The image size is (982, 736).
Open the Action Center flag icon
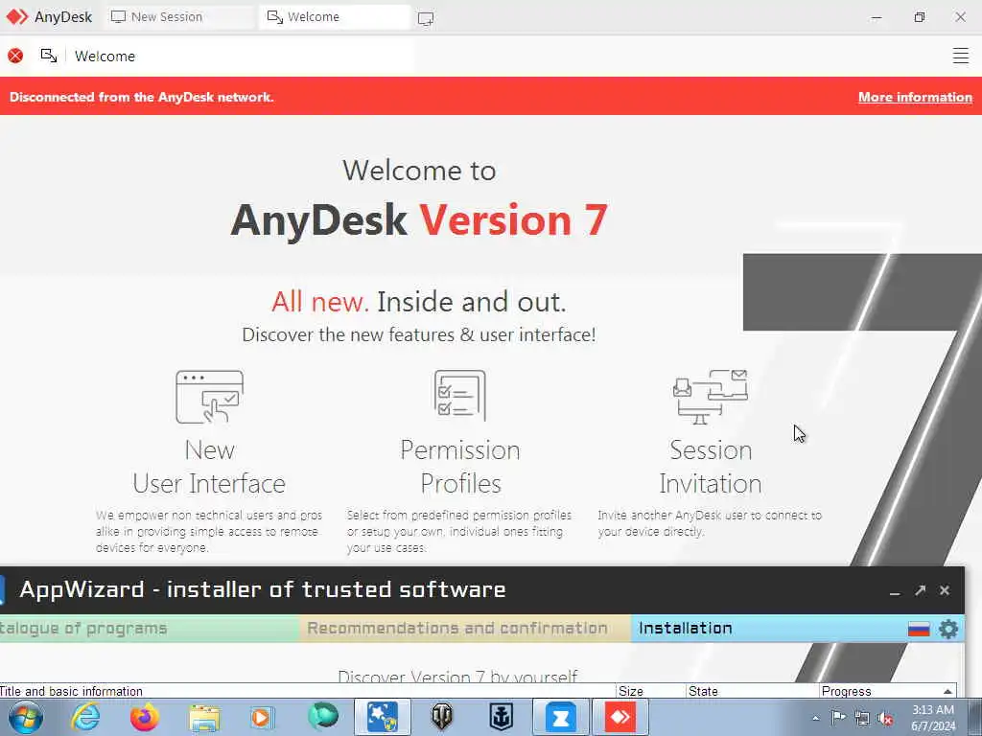pos(838,718)
